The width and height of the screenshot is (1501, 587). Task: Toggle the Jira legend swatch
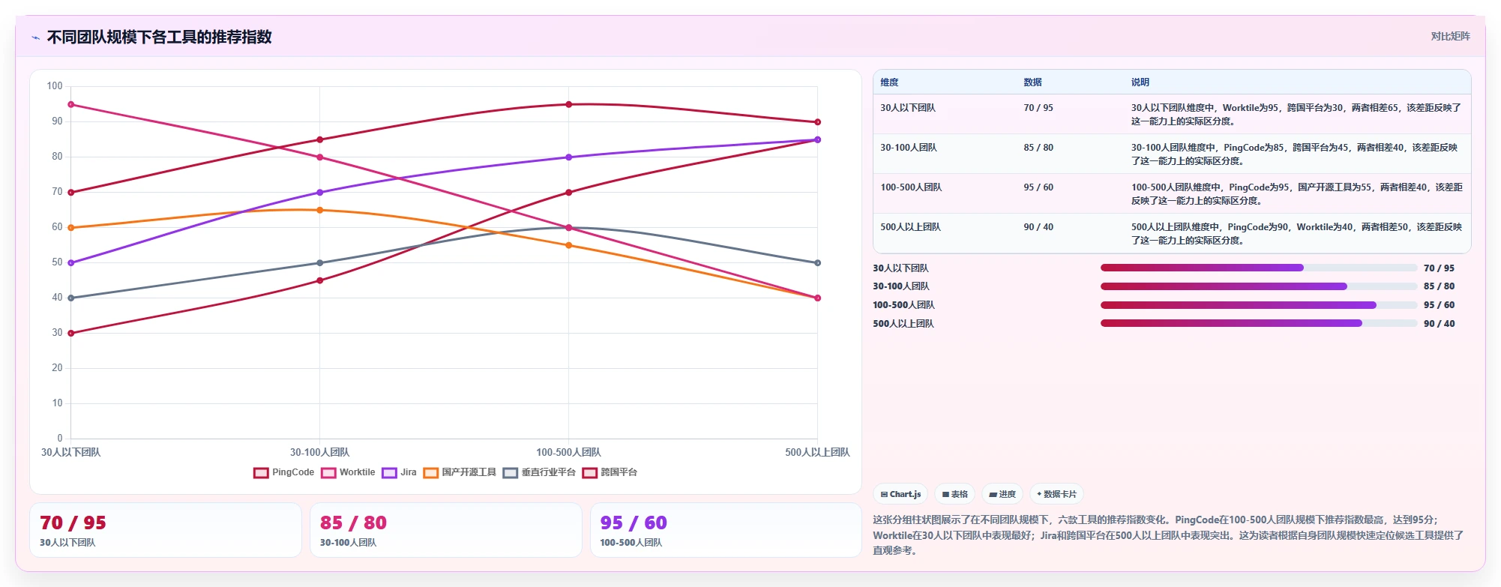(389, 473)
